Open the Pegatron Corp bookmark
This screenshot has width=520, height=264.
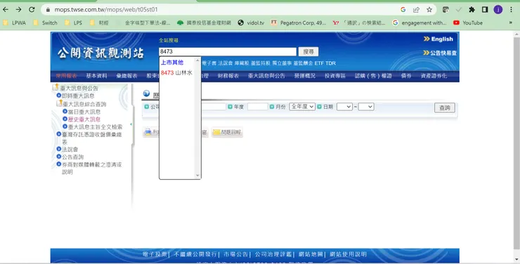tap(298, 23)
